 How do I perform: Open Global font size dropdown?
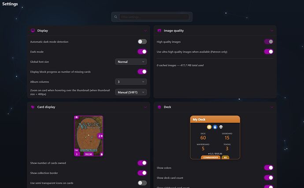pos(131,62)
